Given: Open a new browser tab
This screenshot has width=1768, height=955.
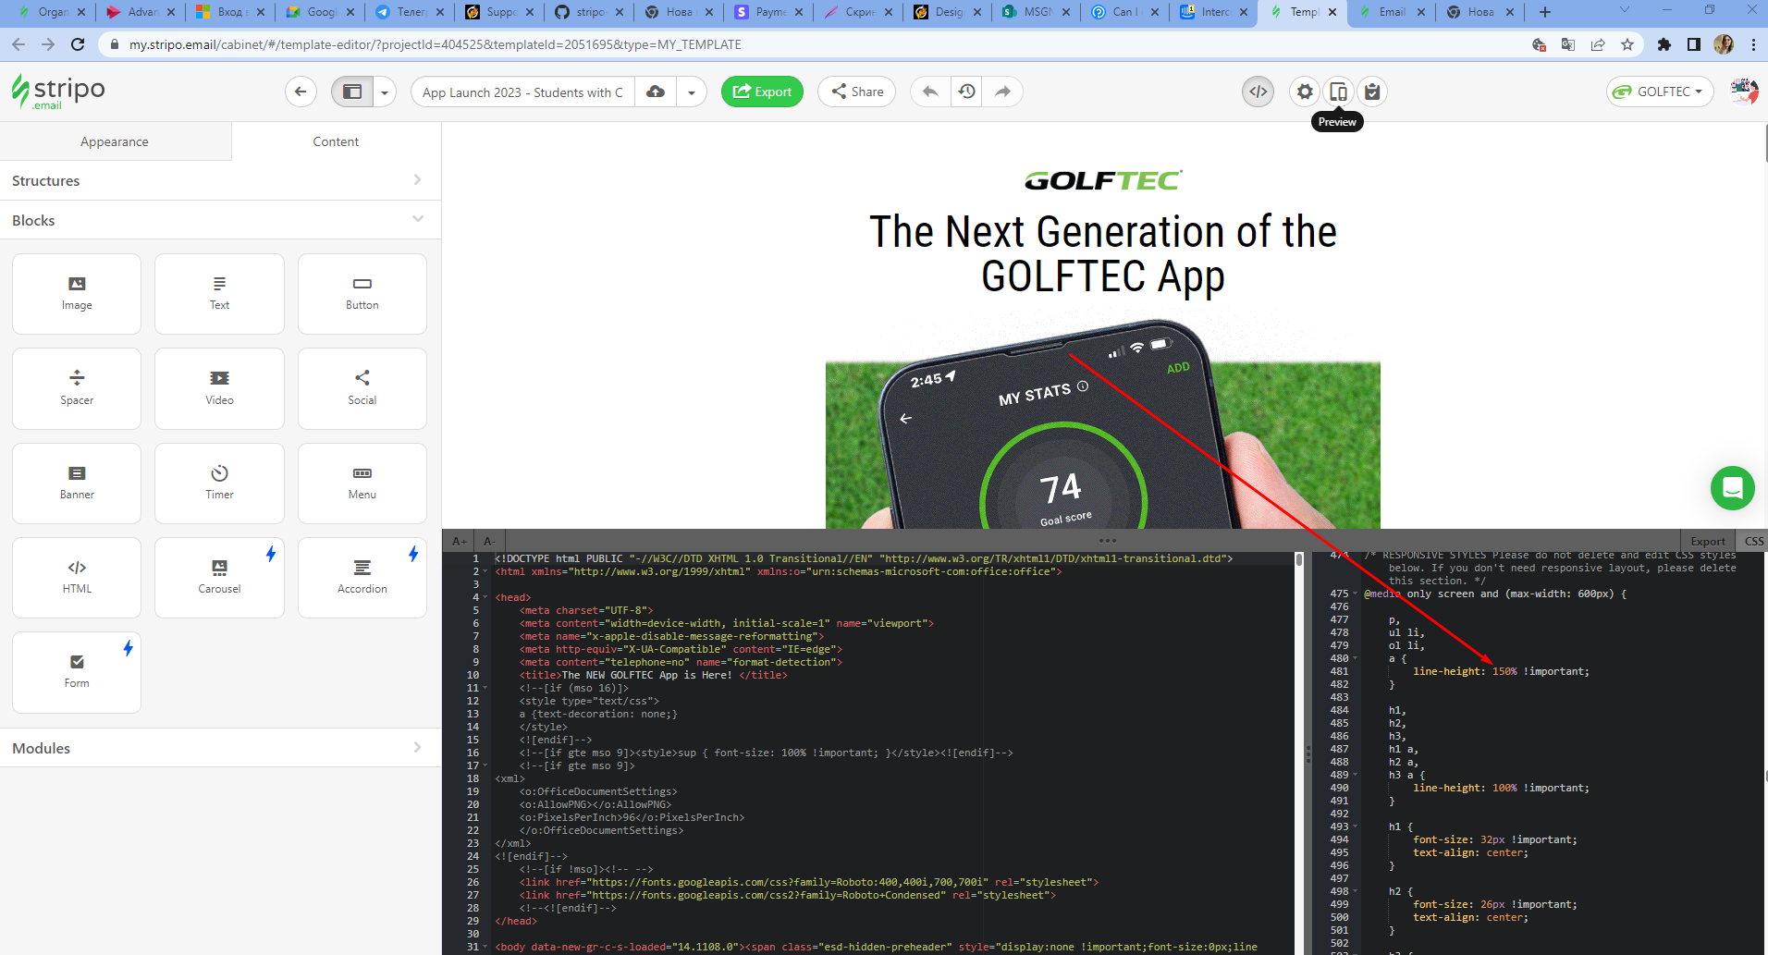Looking at the screenshot, I should pyautogui.click(x=1545, y=12).
